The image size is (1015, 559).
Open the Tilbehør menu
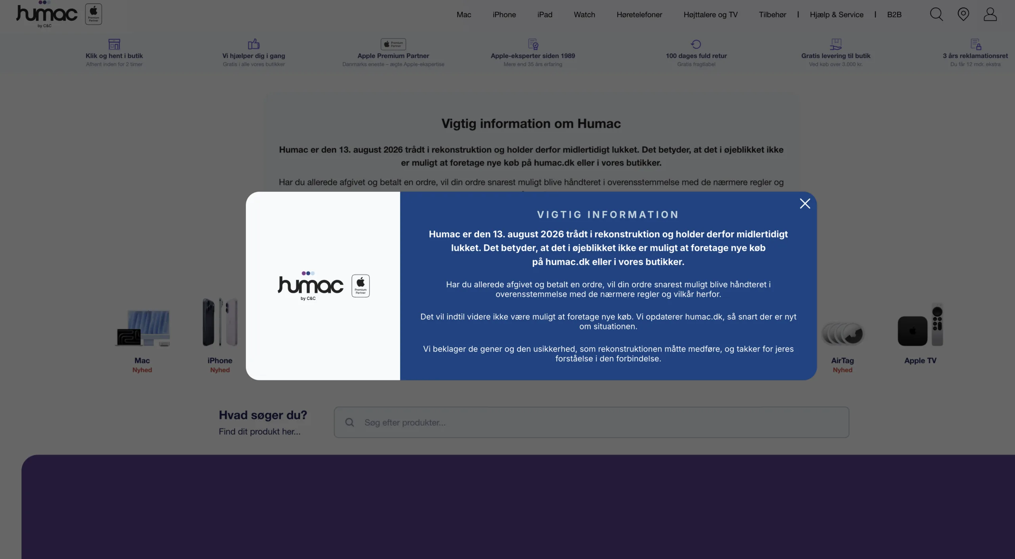(x=772, y=15)
